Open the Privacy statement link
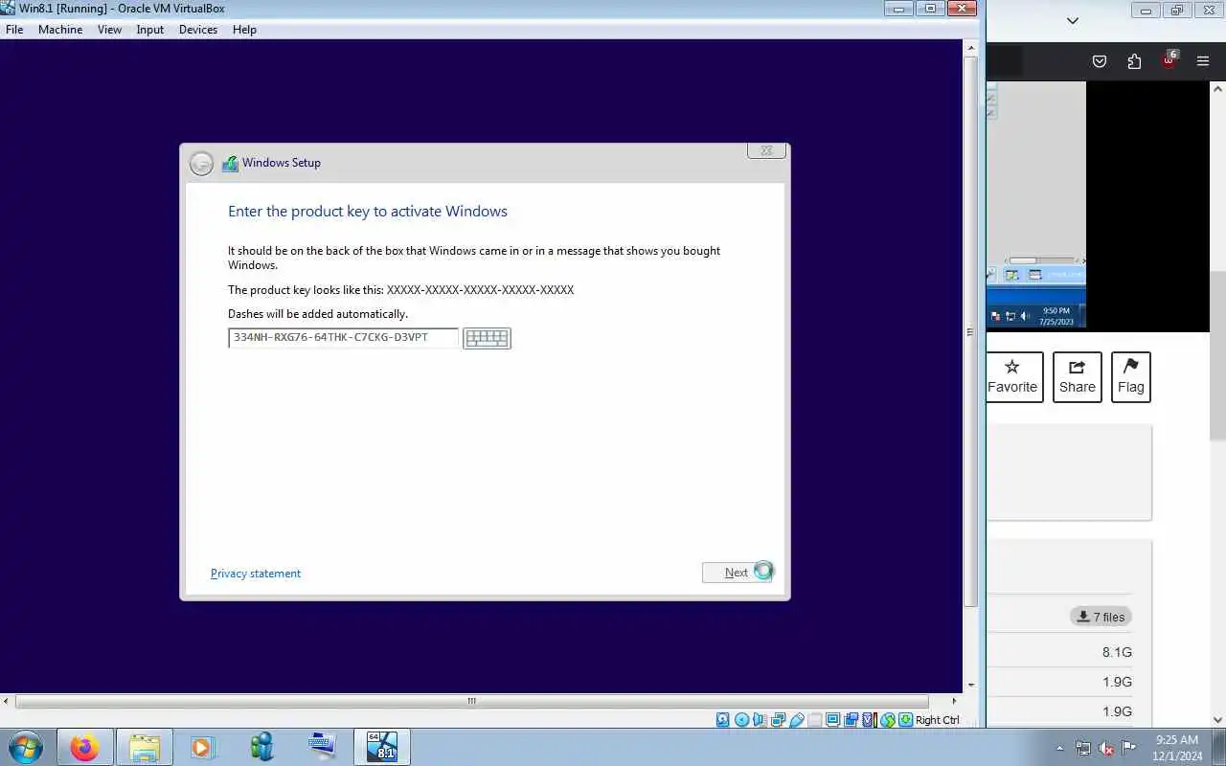Image resolution: width=1226 pixels, height=766 pixels. click(x=256, y=574)
